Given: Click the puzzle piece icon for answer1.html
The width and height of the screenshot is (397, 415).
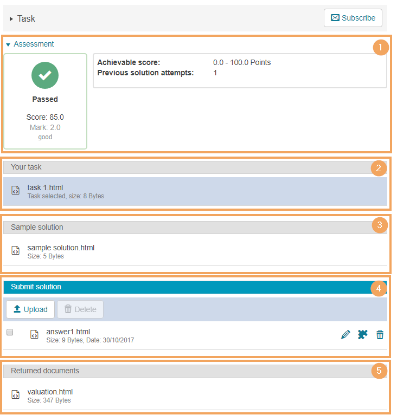Looking at the screenshot, I should click(362, 335).
